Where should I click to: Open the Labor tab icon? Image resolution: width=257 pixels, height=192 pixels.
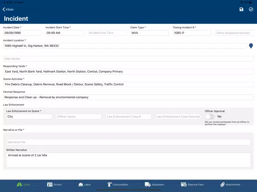(x=81, y=185)
